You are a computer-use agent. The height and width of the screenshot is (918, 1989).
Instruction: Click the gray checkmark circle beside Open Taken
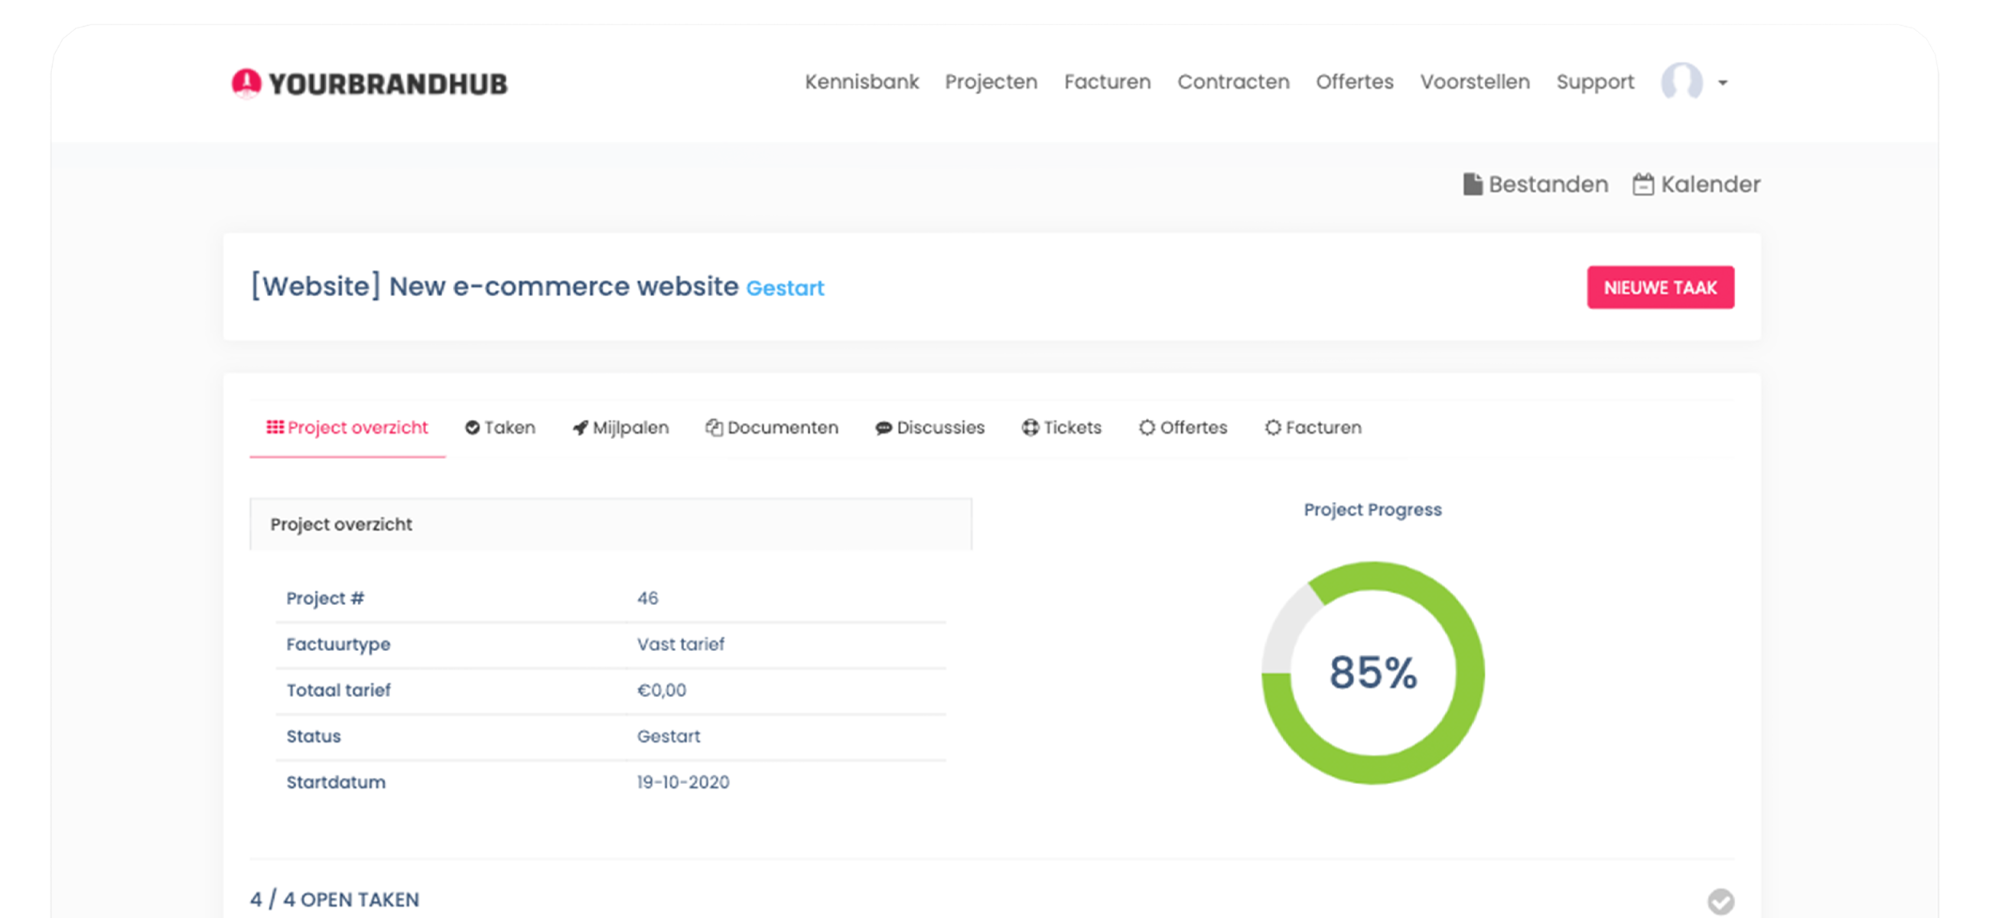pos(1720,901)
